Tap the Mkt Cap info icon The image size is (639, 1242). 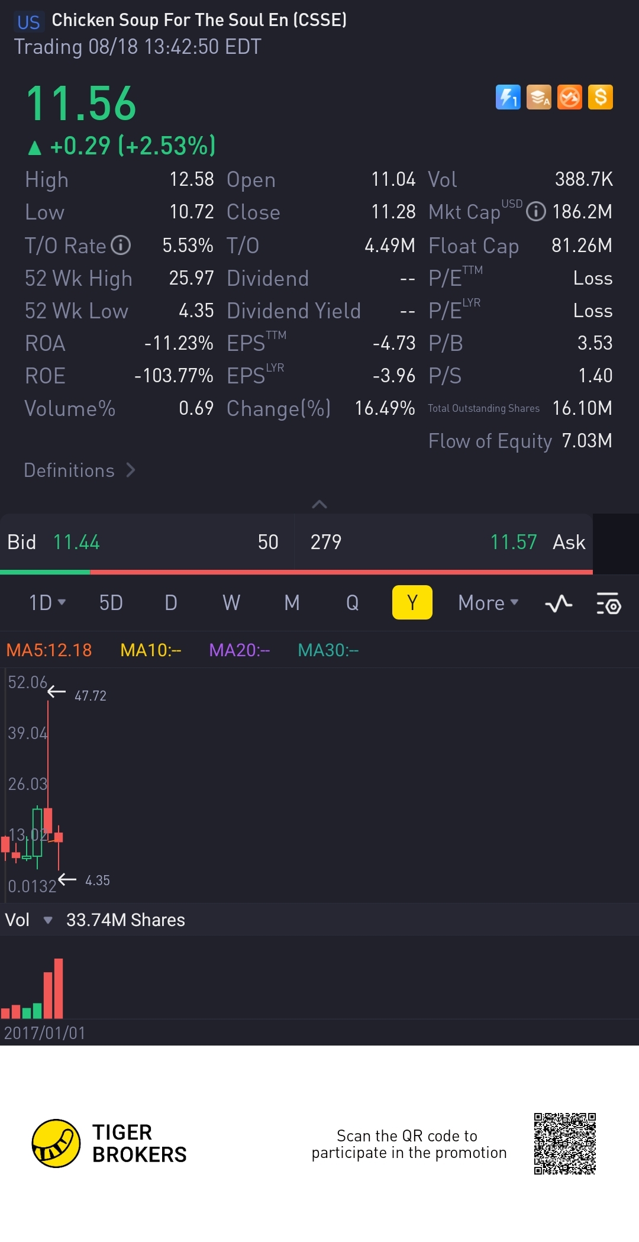click(x=535, y=212)
